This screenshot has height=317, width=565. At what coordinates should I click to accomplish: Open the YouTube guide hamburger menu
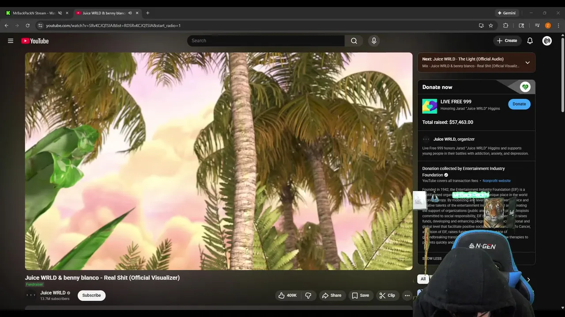click(11, 41)
